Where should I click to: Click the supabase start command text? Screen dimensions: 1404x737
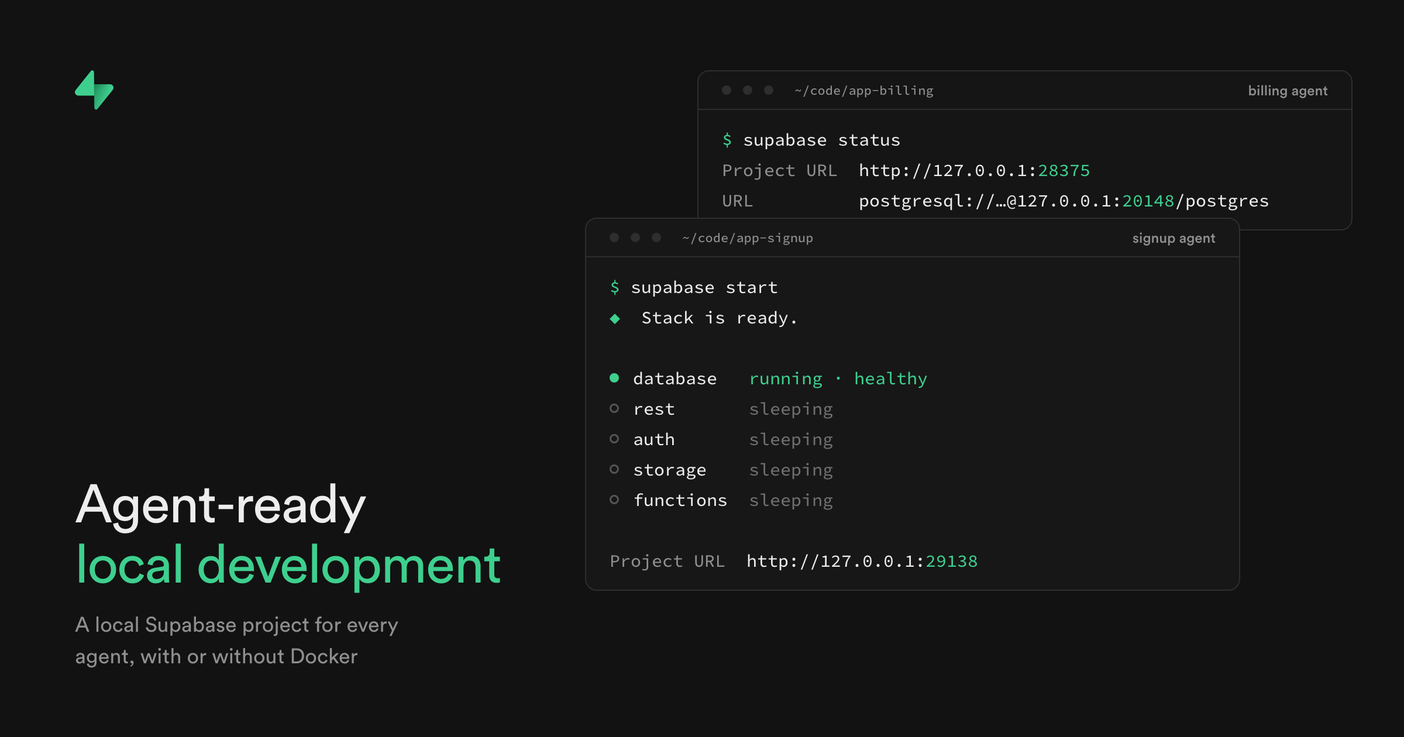pos(704,288)
